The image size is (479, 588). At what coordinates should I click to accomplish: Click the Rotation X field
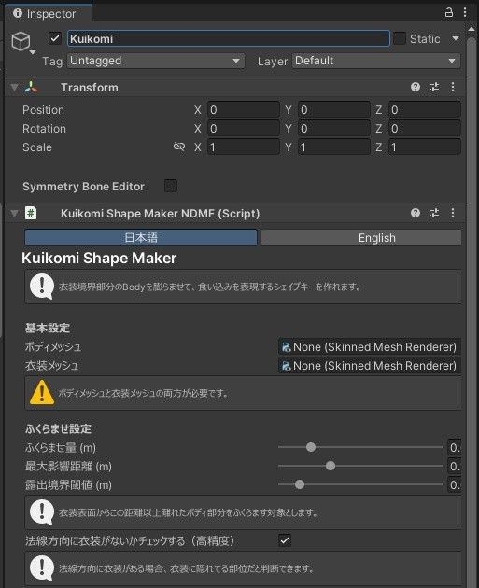(x=244, y=129)
